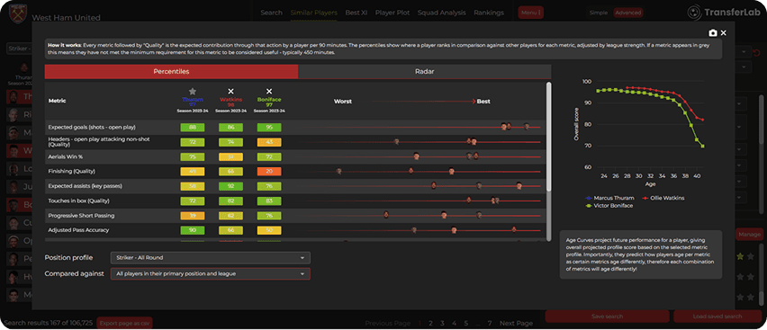The height and width of the screenshot is (330, 767).
Task: Remove Boniface using the X above his name
Action: click(269, 92)
